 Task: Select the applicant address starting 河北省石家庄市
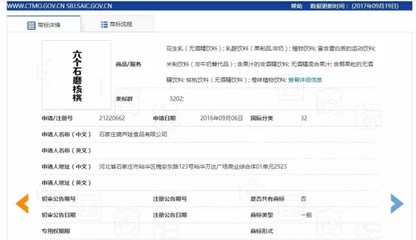[x=193, y=167]
